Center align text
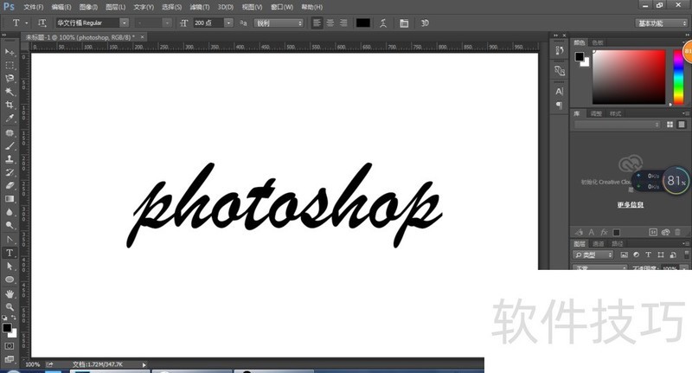 pos(330,23)
